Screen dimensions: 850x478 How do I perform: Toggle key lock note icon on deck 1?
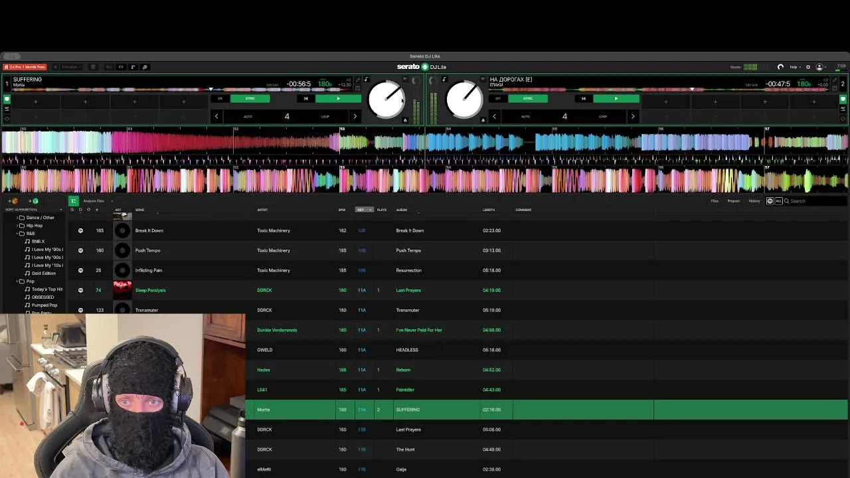(x=366, y=80)
